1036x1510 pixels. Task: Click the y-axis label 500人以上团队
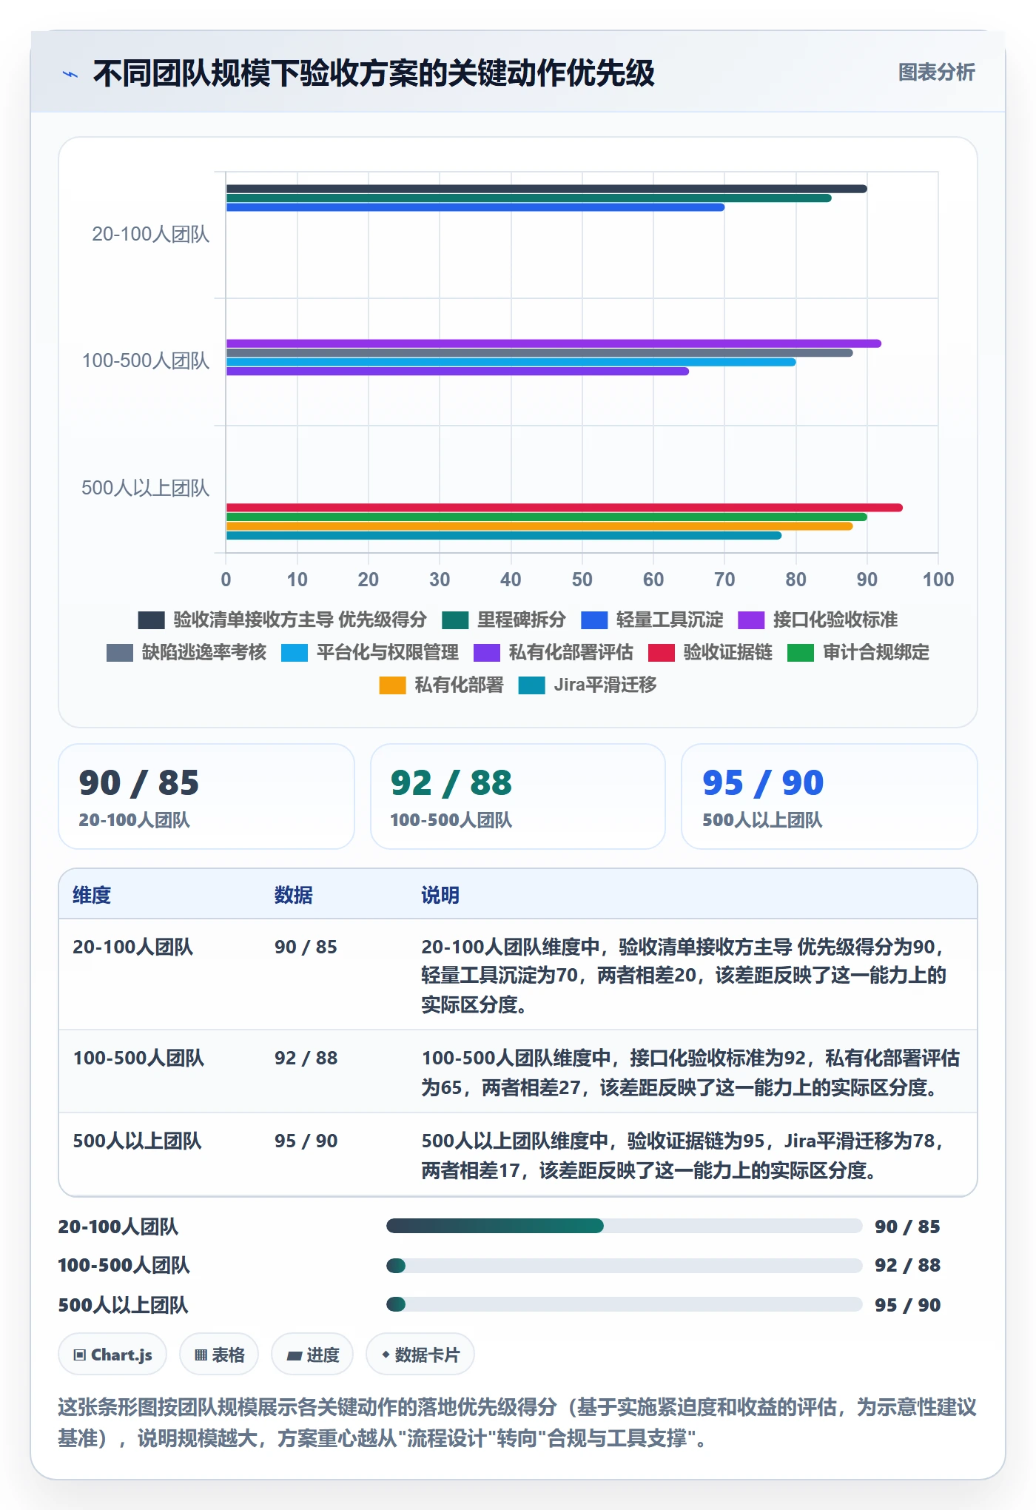[x=145, y=489]
